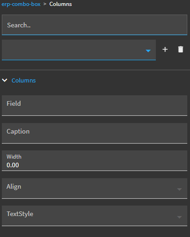Open the Align dropdown
The image size is (190, 237).
(x=94, y=188)
